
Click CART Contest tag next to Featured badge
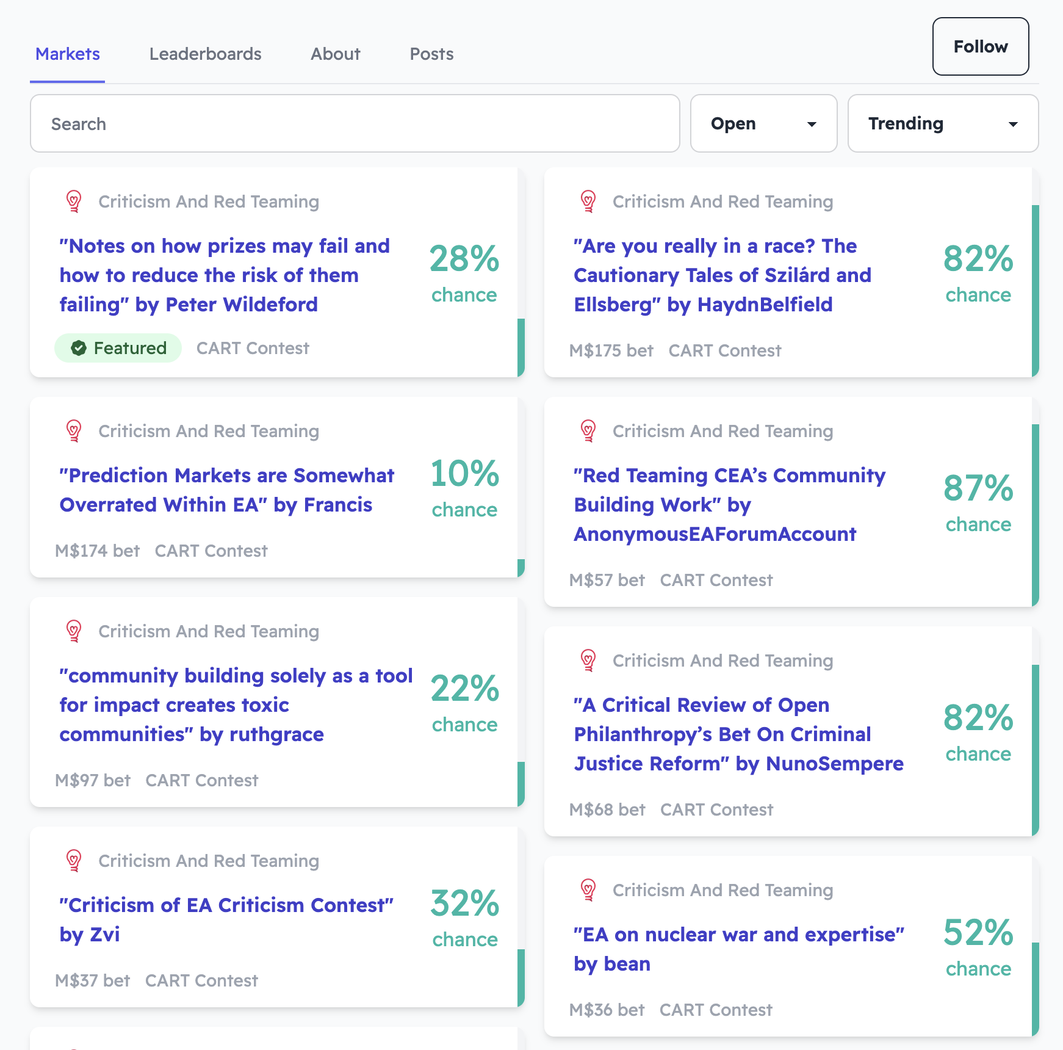click(x=253, y=348)
